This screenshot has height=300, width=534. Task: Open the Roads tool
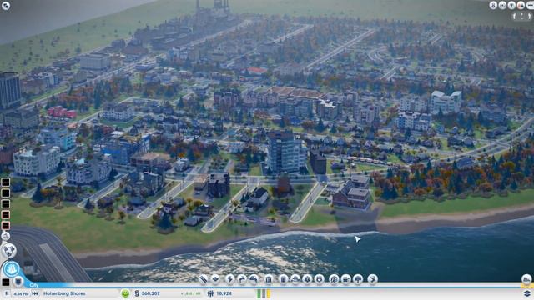click(204, 279)
